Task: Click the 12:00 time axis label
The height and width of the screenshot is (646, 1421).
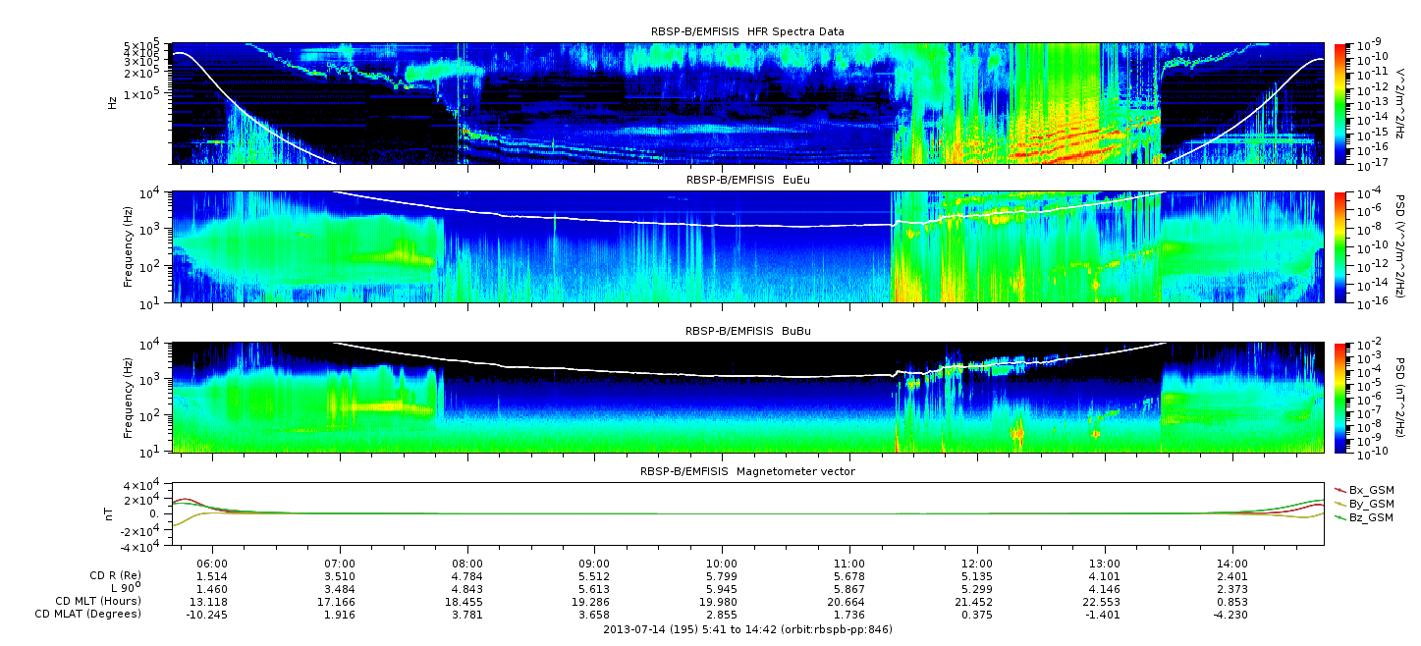Action: coord(977,565)
